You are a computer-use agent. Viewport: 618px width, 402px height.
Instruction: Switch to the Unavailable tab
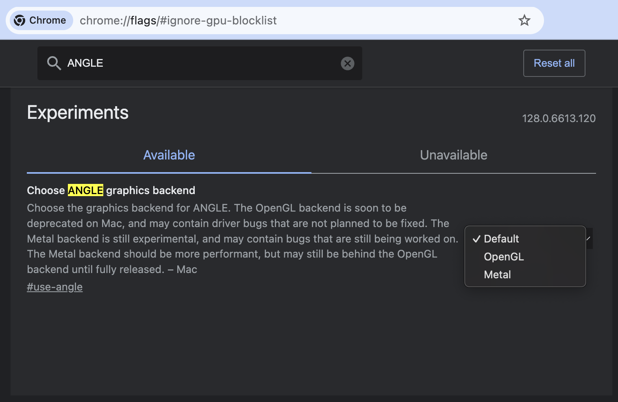453,155
